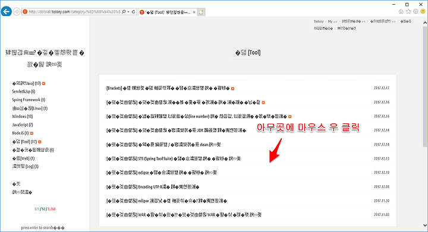428x232 pixels.
Task: Open the NodeJS (1) category
Action: coord(20,133)
